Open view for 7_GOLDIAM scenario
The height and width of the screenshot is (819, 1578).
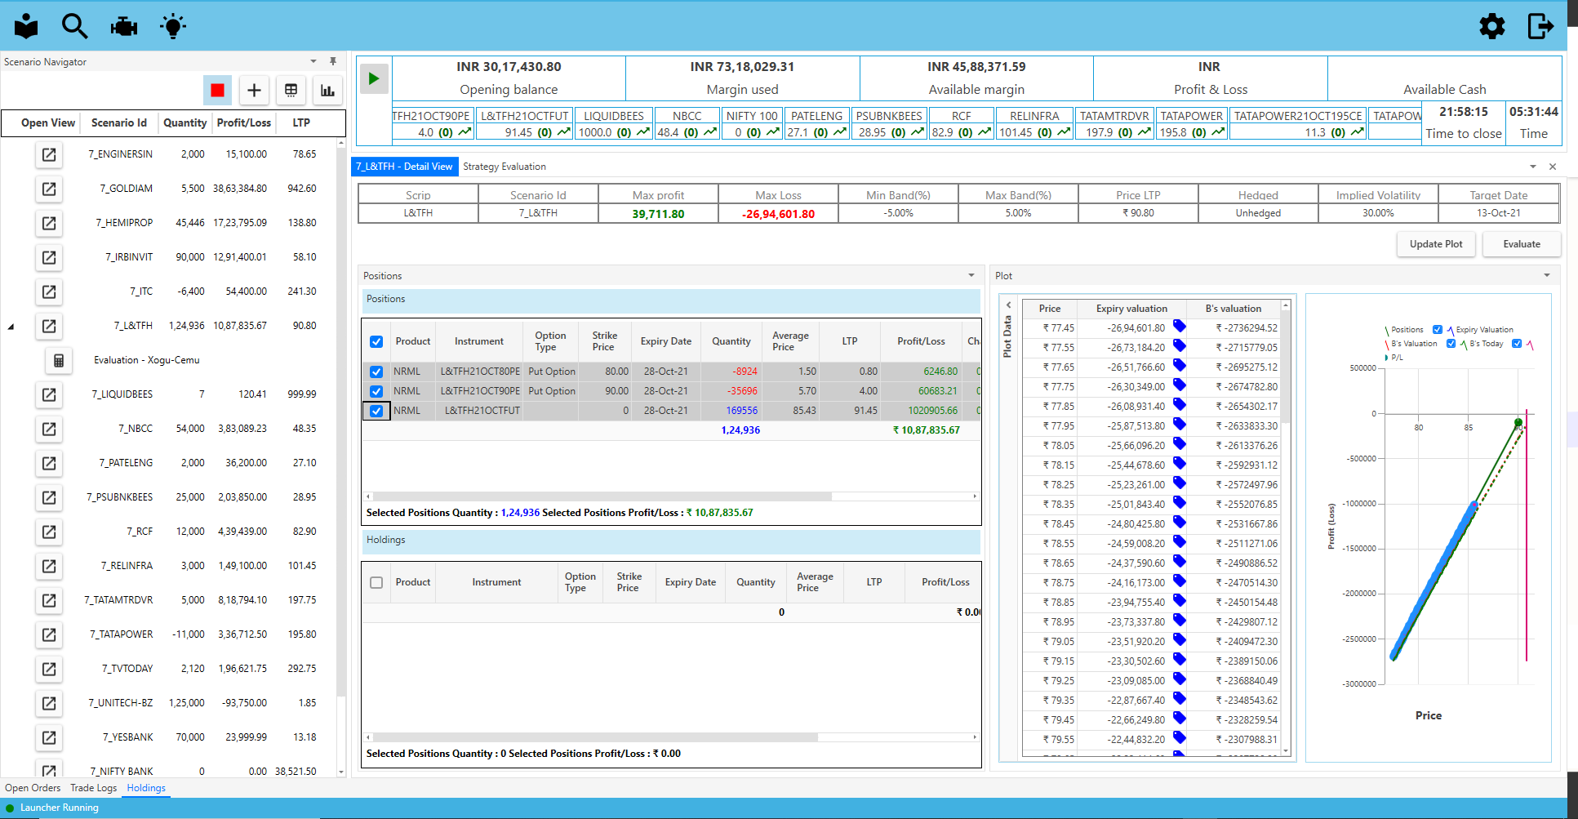[x=49, y=189]
